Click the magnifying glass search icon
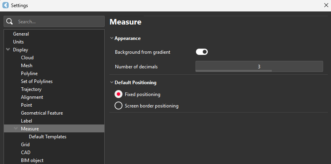 pyautogui.click(x=10, y=21)
